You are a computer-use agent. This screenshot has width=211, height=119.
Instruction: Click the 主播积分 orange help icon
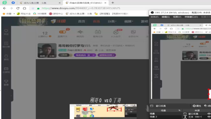[50, 36]
